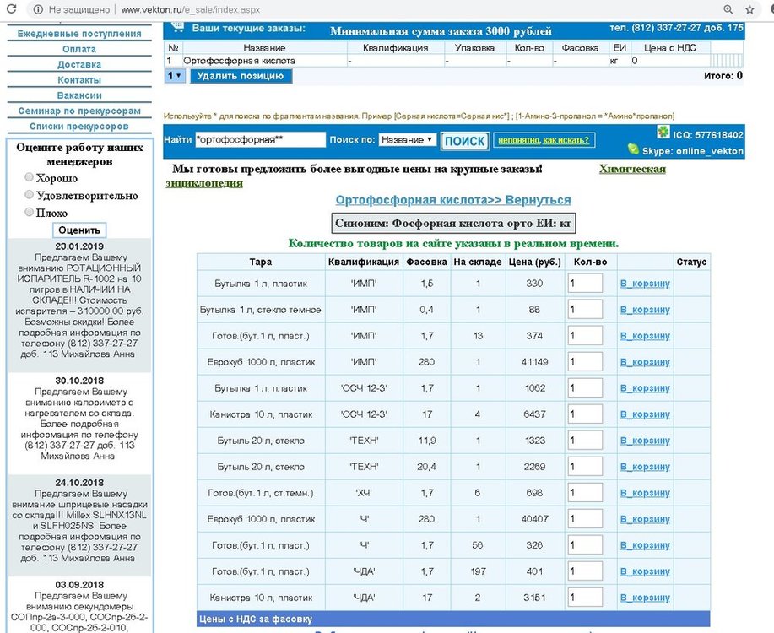Open the "Поиск по" Название dropdown

point(407,140)
